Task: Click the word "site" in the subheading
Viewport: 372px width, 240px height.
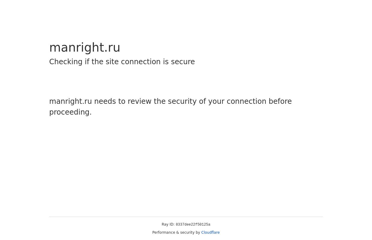Action: pyautogui.click(x=112, y=62)
